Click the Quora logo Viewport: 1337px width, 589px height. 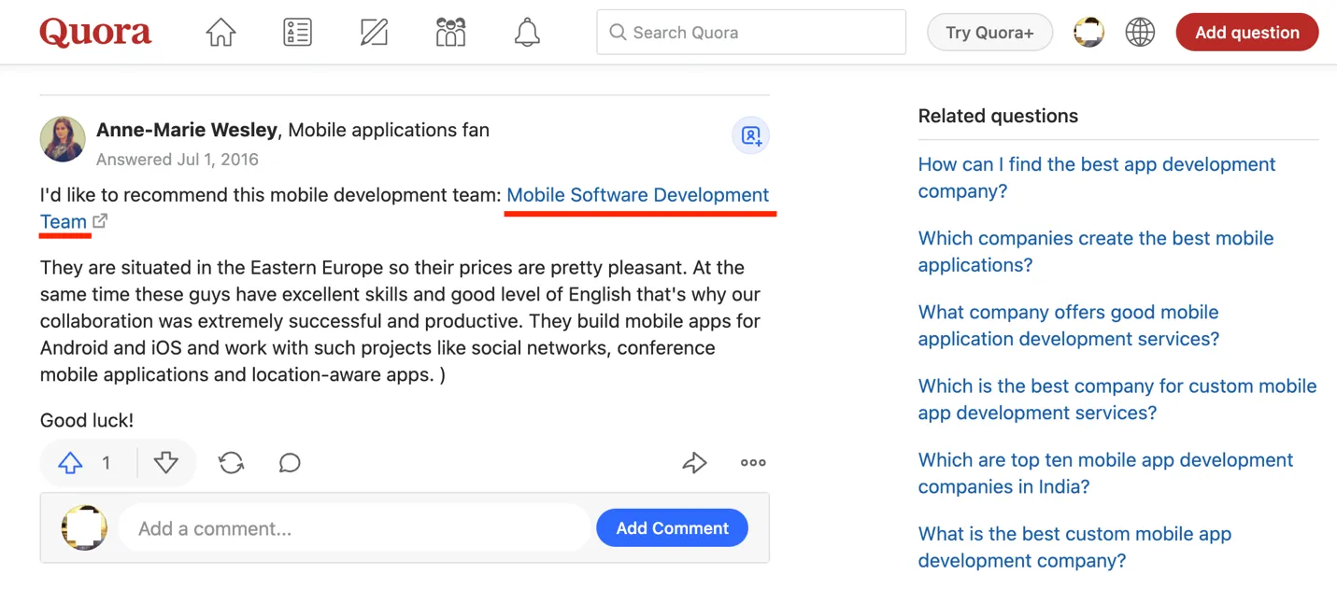95,33
